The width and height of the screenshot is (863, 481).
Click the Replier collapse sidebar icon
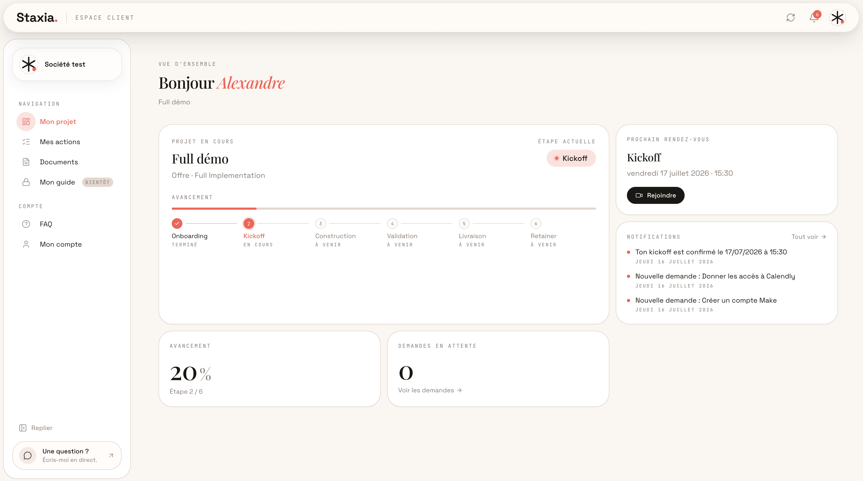(x=23, y=428)
